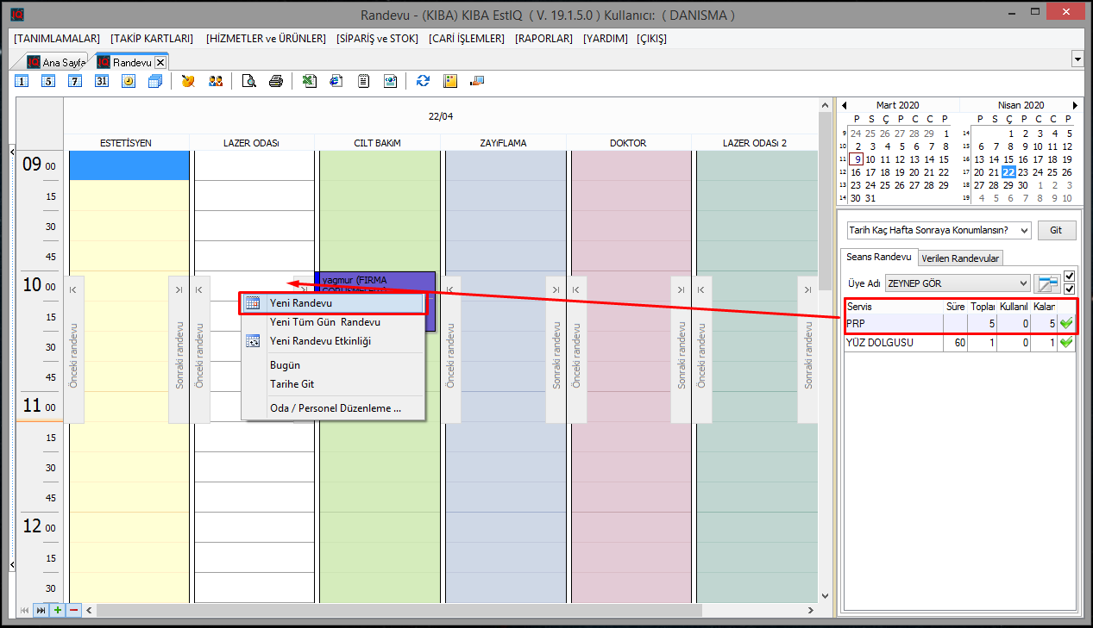This screenshot has width=1093, height=628.
Task: Switch to Verilen Randevular tab
Action: point(960,258)
